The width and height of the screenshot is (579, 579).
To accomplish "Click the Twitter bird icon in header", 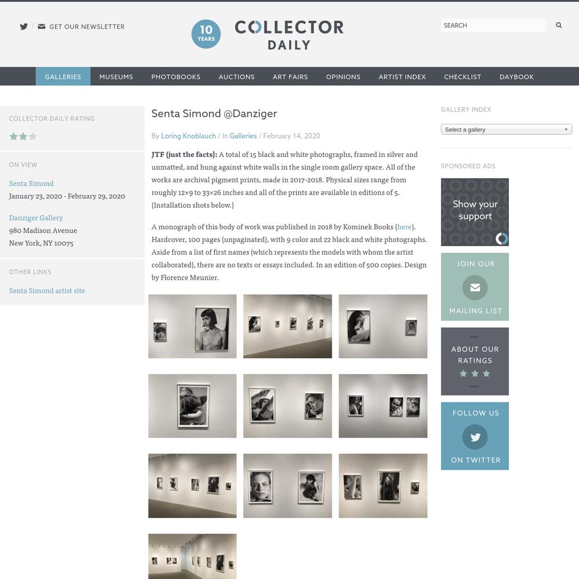I will click(x=24, y=27).
